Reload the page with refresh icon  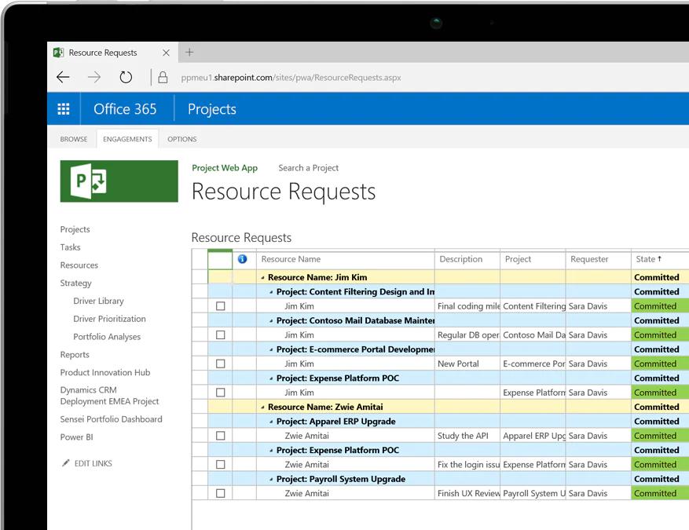(126, 77)
